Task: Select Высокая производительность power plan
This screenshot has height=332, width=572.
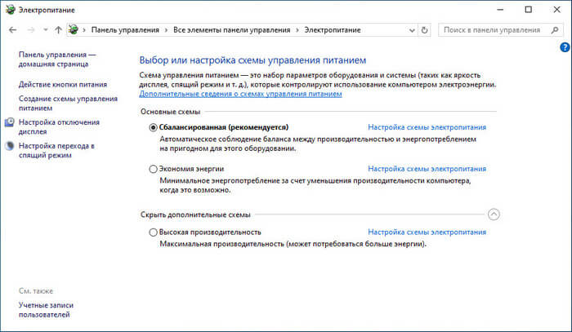Action: pos(154,232)
